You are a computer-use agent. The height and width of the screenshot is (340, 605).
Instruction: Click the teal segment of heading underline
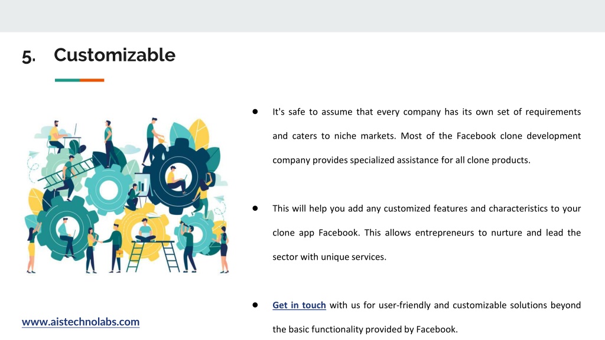(x=67, y=80)
